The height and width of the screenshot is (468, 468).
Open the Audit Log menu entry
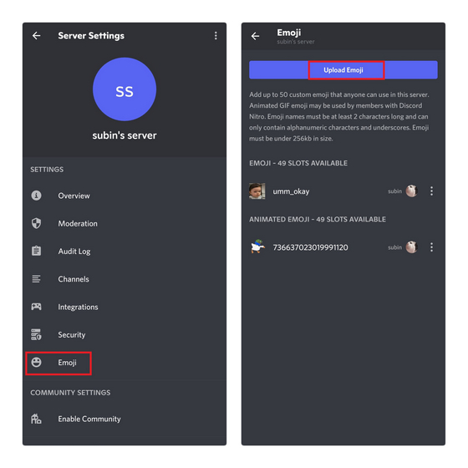coord(125,251)
